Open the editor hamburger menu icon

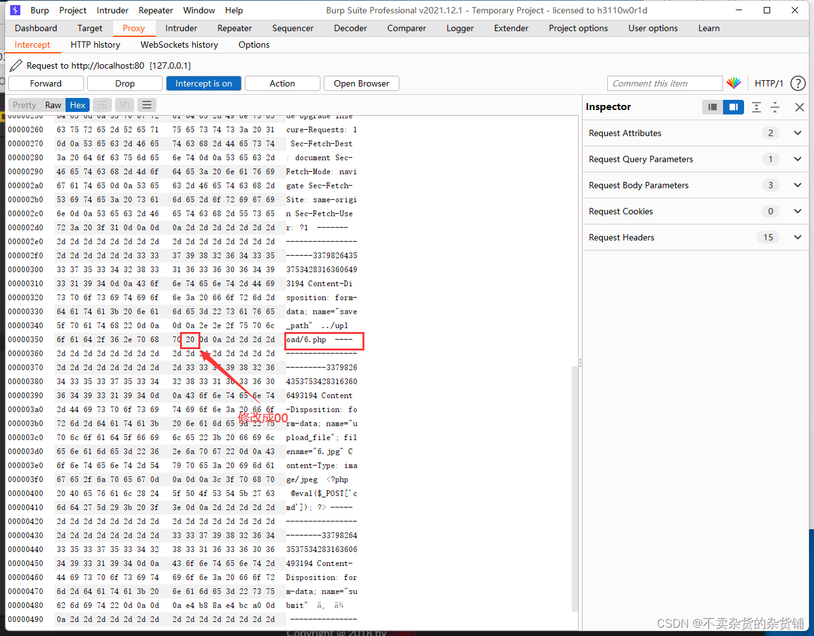[x=147, y=105]
